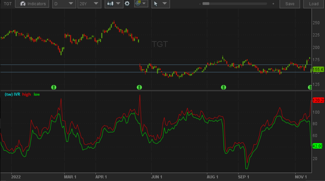The width and height of the screenshot is (325, 181).
Task: Open the D timeframe dropdown
Action: (64, 4)
